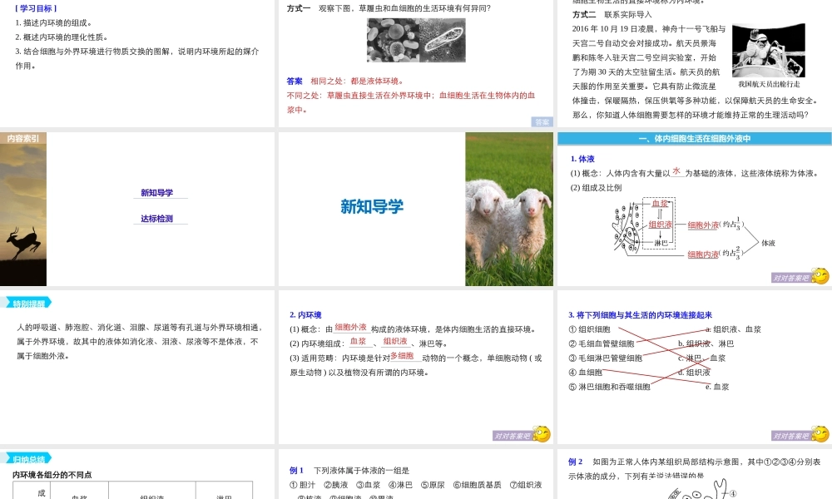This screenshot has height=499, width=832.
Task: Click the red 细胞内液 label in the diagram
Action: (704, 254)
